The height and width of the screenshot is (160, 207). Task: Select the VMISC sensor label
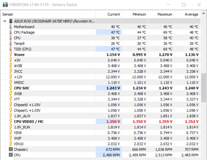click(x=19, y=82)
